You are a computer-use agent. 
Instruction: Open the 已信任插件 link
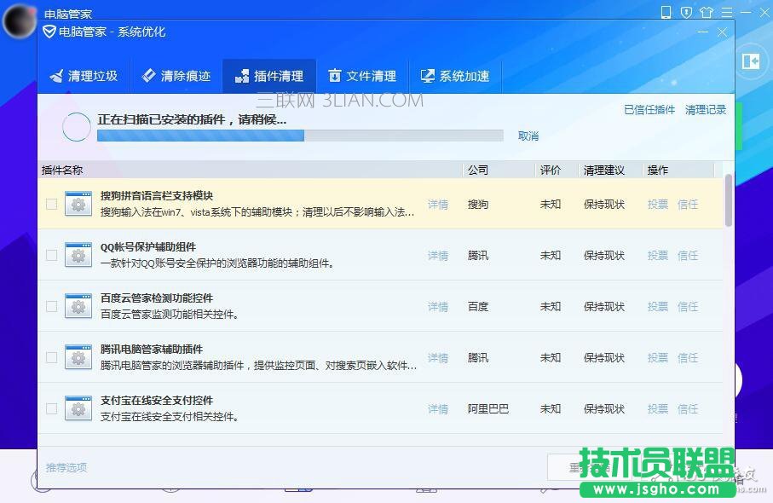coord(649,110)
